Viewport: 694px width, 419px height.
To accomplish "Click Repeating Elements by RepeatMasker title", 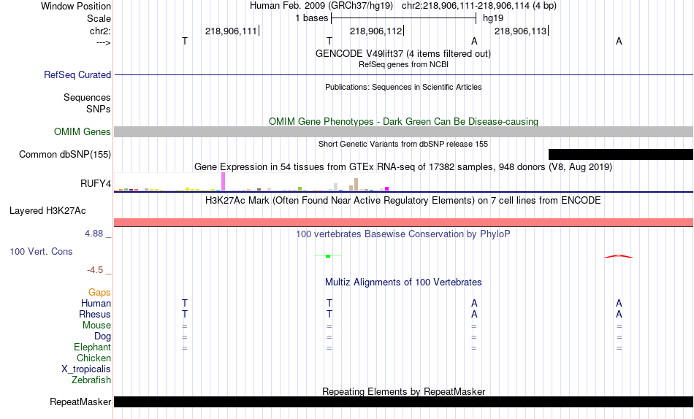I will tap(404, 391).
